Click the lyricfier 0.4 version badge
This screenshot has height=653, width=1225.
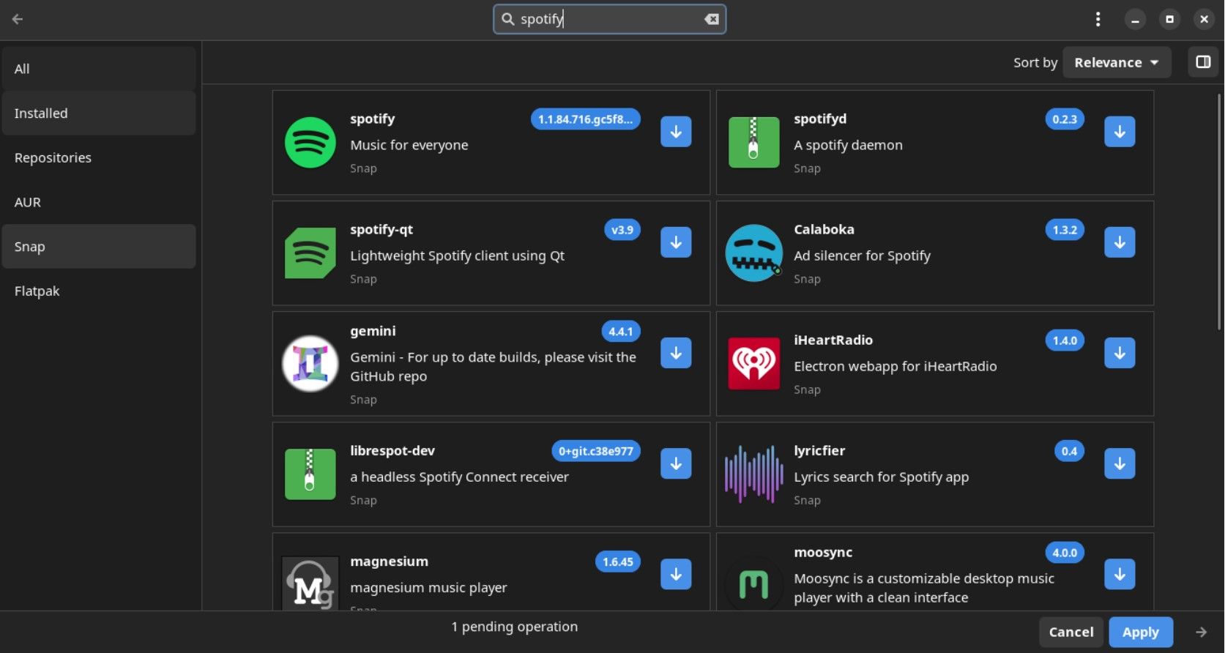coord(1070,451)
